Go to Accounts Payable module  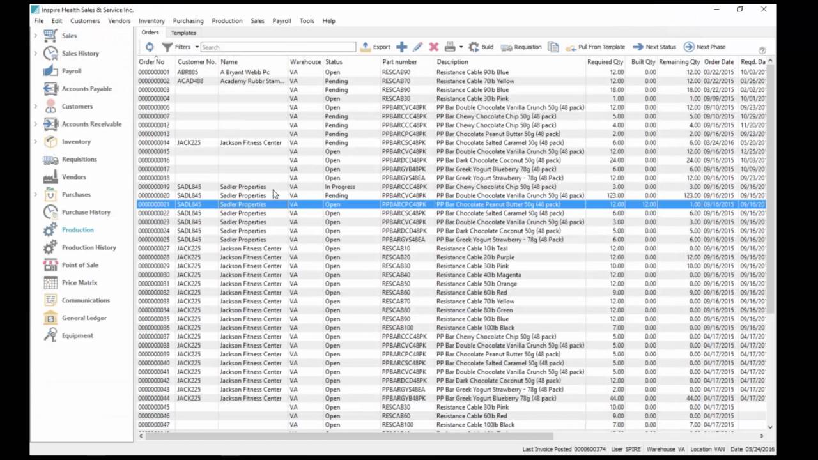point(86,89)
